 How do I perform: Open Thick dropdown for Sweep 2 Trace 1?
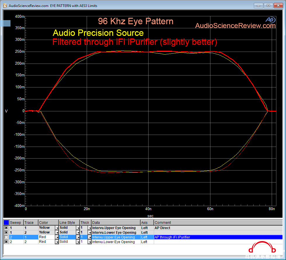90,237
